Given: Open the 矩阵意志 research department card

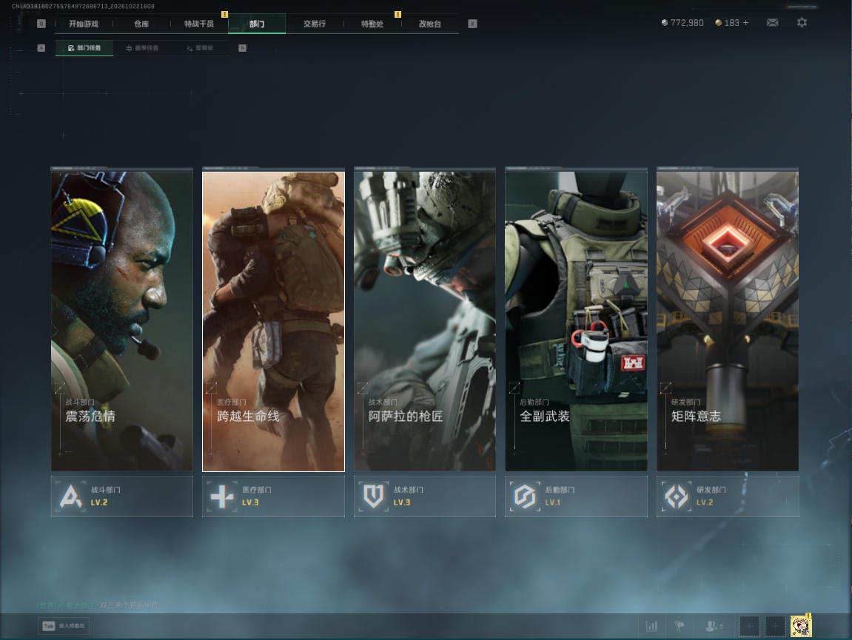Looking at the screenshot, I should tap(728, 320).
